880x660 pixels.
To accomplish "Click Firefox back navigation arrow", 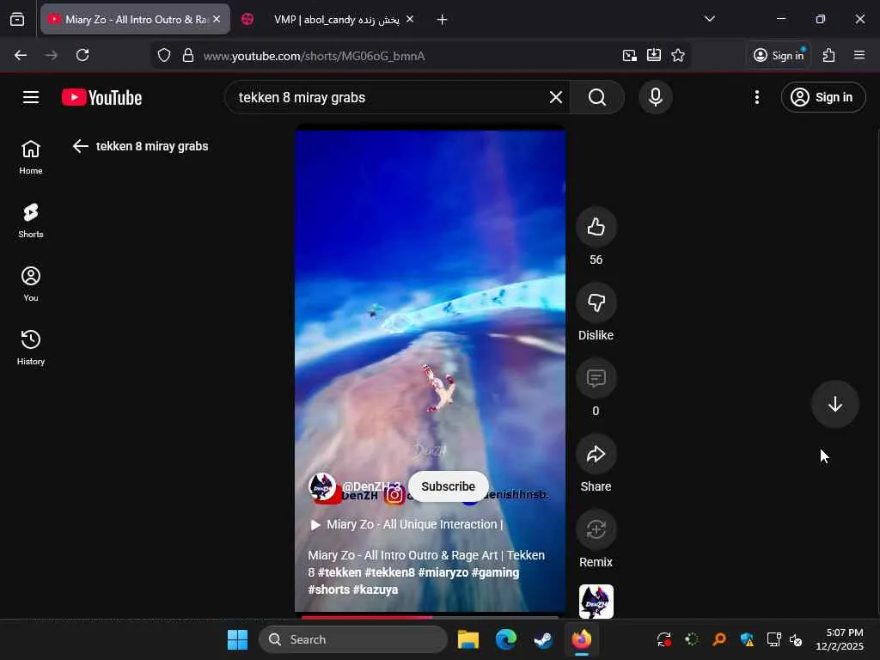I will [x=21, y=55].
